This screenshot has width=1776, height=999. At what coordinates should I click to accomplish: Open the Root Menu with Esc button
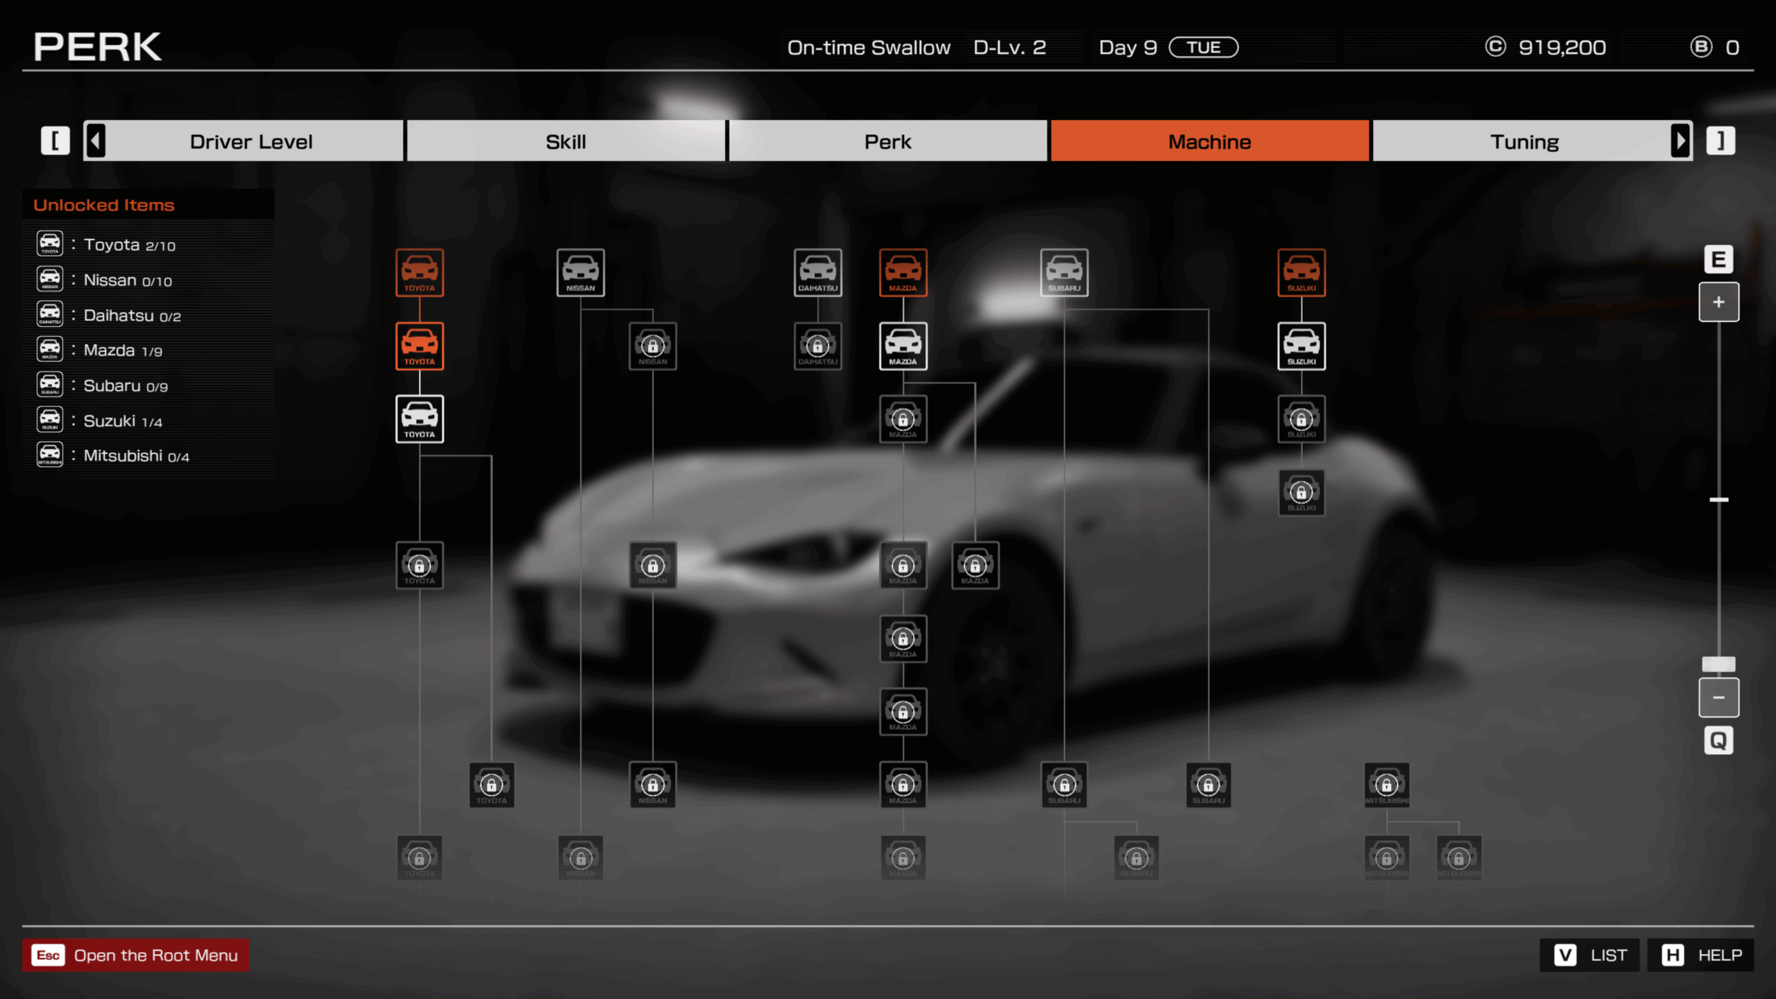(135, 955)
